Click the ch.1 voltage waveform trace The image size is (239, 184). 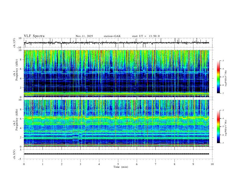[x=116, y=43]
